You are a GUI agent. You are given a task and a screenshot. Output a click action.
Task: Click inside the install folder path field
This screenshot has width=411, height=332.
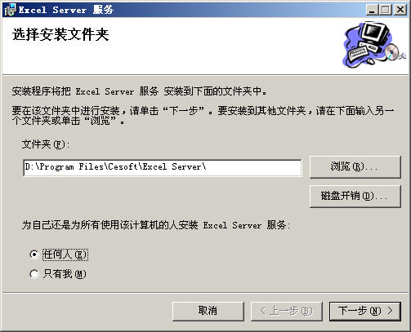point(163,167)
